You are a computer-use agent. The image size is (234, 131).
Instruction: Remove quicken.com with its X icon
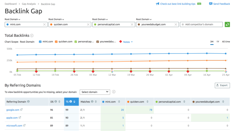click(x=88, y=24)
